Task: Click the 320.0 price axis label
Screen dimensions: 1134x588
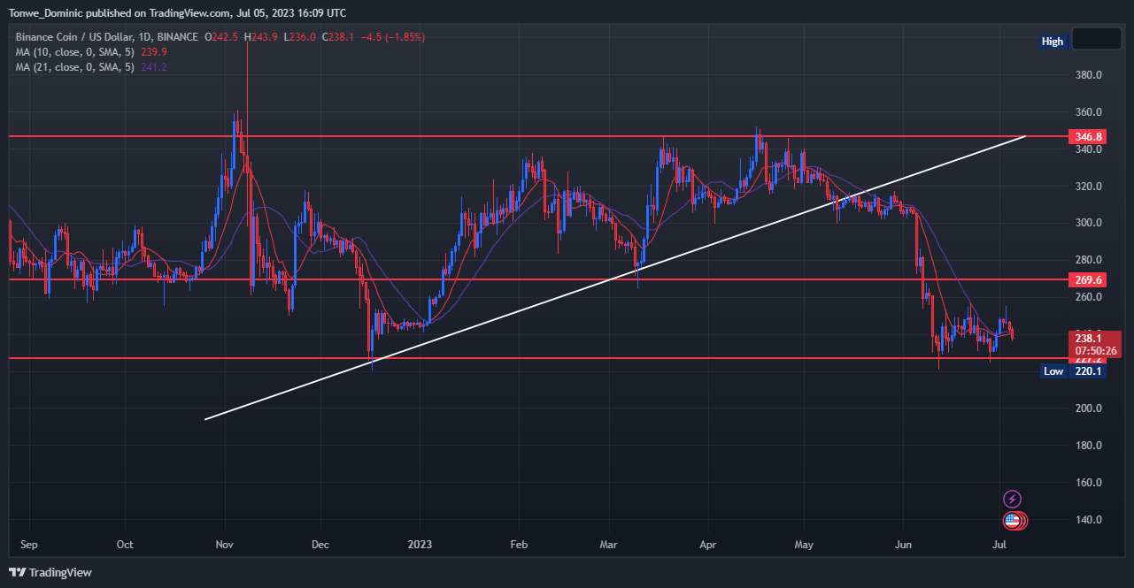Action: point(1088,187)
